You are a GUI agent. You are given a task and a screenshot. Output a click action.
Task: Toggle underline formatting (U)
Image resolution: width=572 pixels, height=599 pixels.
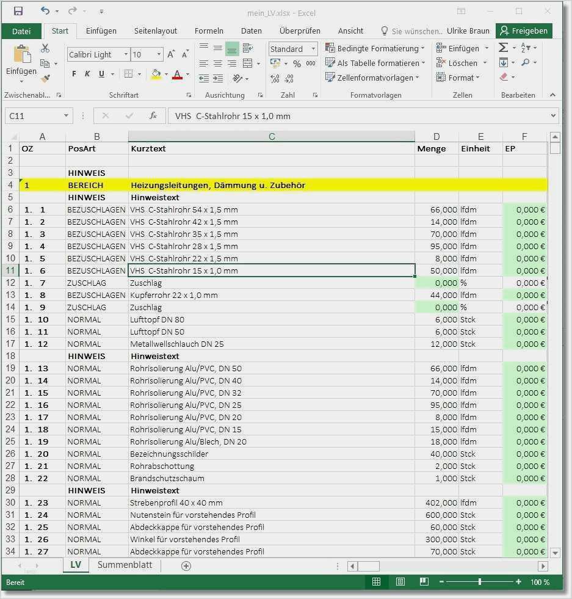(101, 74)
